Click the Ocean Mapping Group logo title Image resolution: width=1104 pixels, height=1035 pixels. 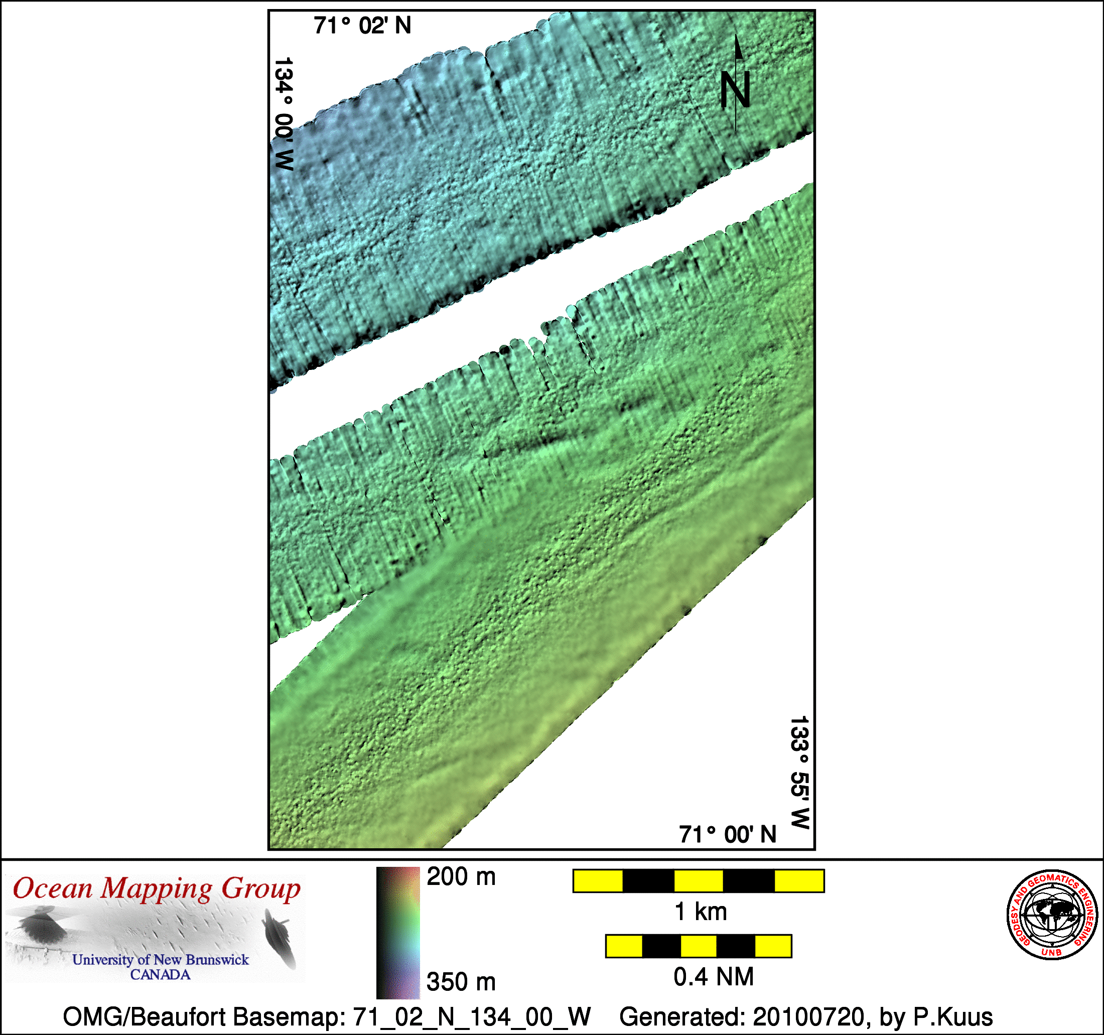point(157,888)
